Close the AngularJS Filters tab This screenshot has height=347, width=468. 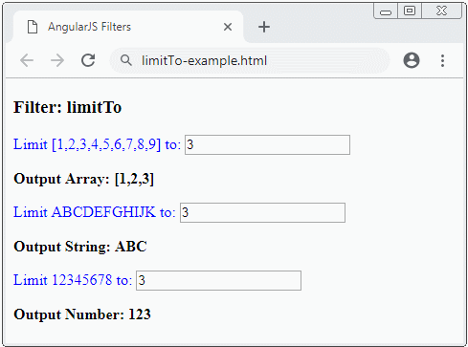(228, 27)
